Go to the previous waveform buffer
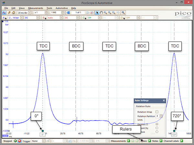 (x=68, y=13)
